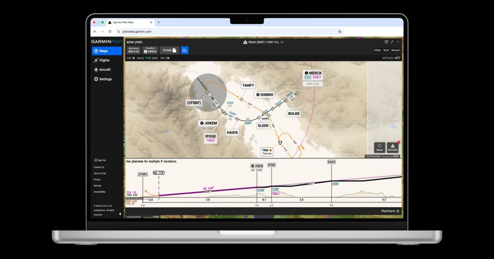Screen dimensions: 494x259
Task: Switch to the Missed tab
Action: (x=395, y=50)
